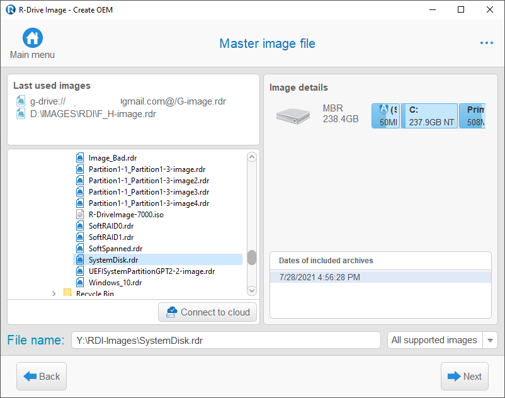Click the hard drive icon in Image details
The height and width of the screenshot is (398, 505).
[293, 117]
